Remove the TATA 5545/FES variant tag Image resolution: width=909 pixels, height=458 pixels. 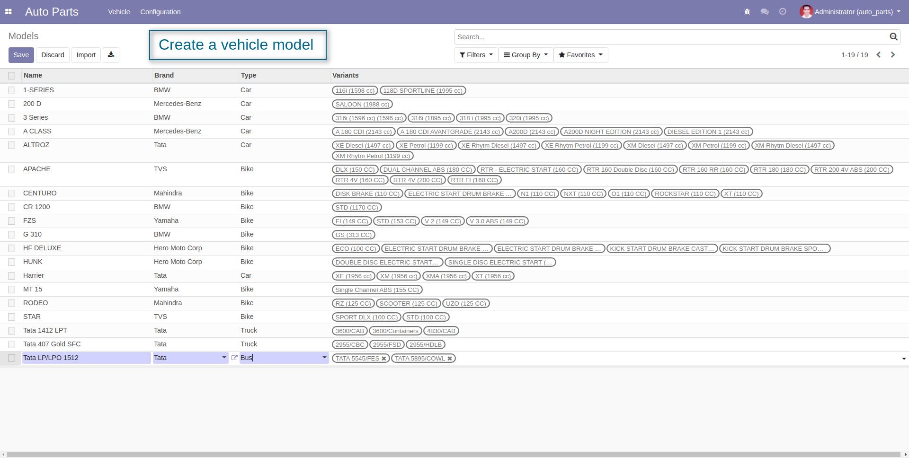tap(384, 359)
